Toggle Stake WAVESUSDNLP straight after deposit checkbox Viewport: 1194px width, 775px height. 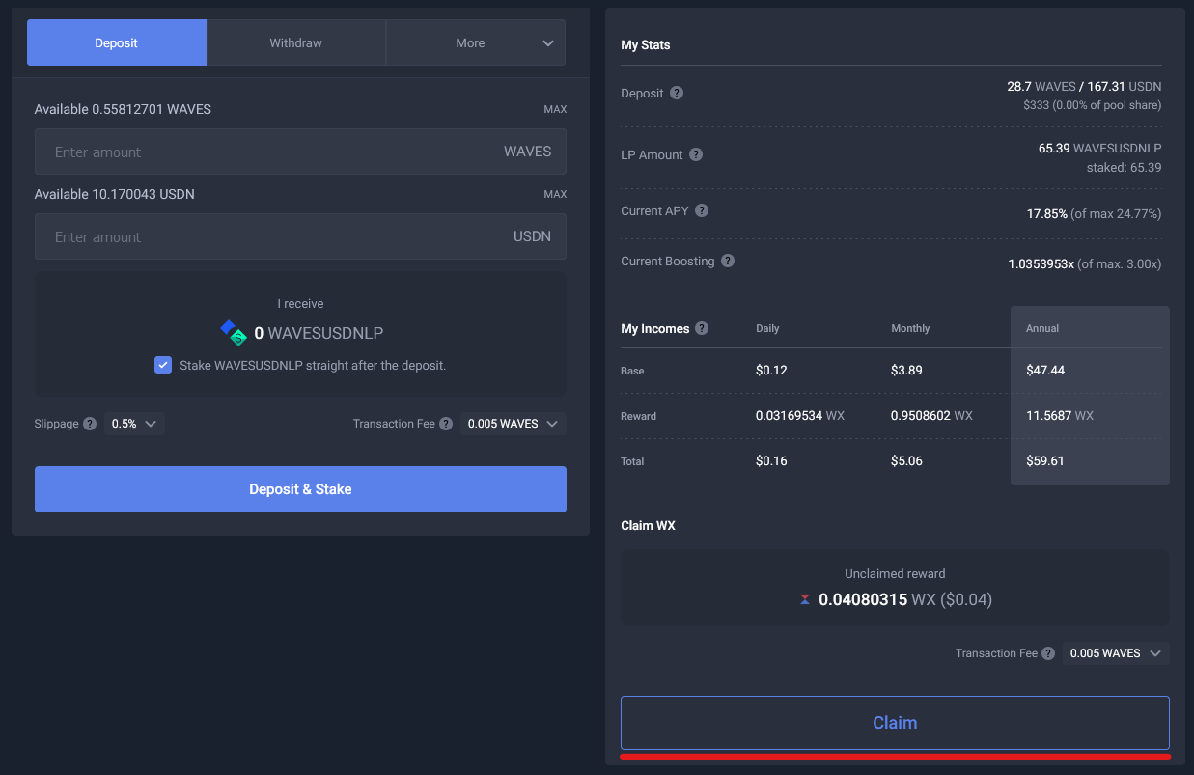click(x=163, y=365)
